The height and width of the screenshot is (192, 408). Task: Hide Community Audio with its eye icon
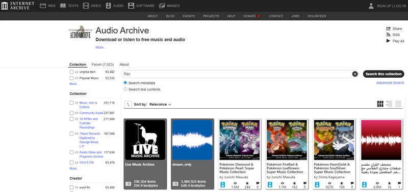point(77,113)
